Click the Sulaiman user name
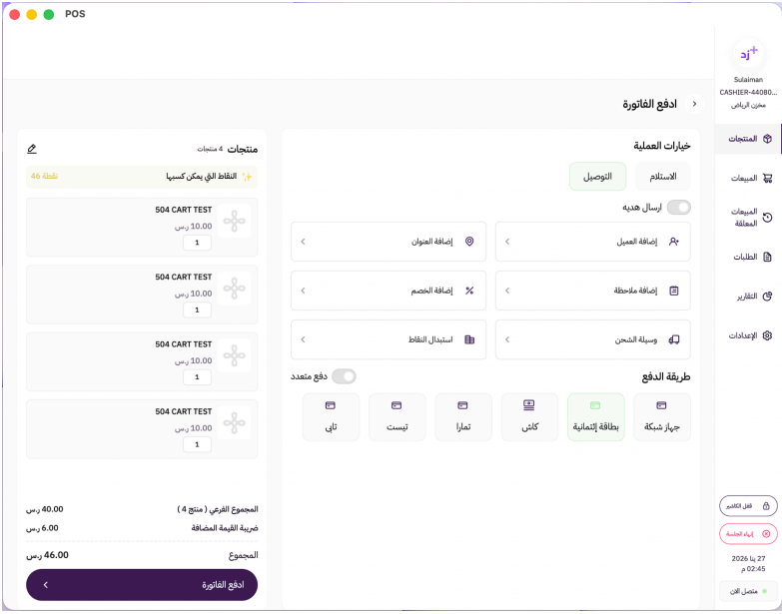782x614 pixels. point(748,80)
